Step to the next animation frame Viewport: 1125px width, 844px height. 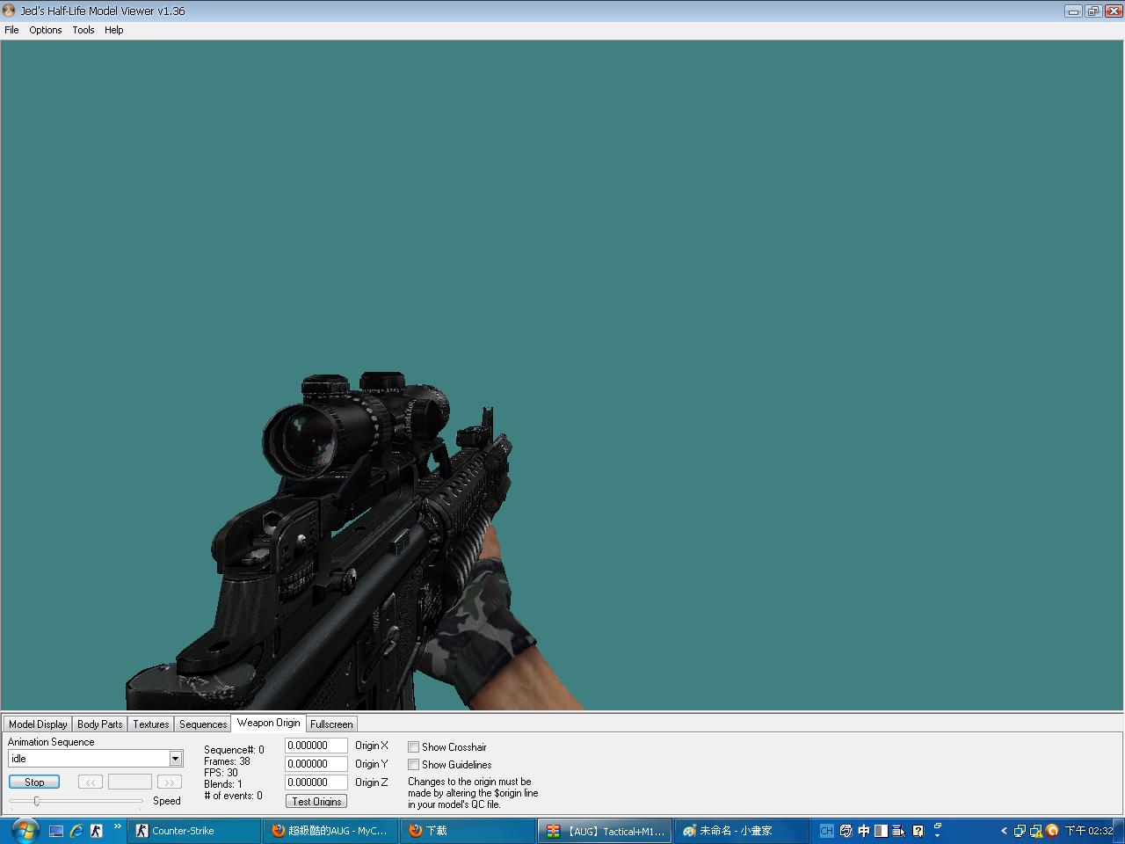pyautogui.click(x=170, y=782)
